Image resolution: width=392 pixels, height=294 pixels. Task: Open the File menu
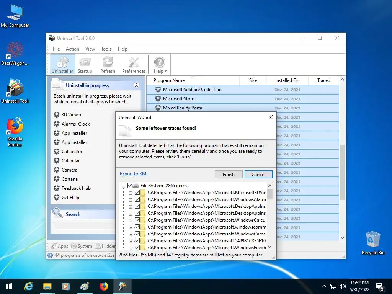56,49
